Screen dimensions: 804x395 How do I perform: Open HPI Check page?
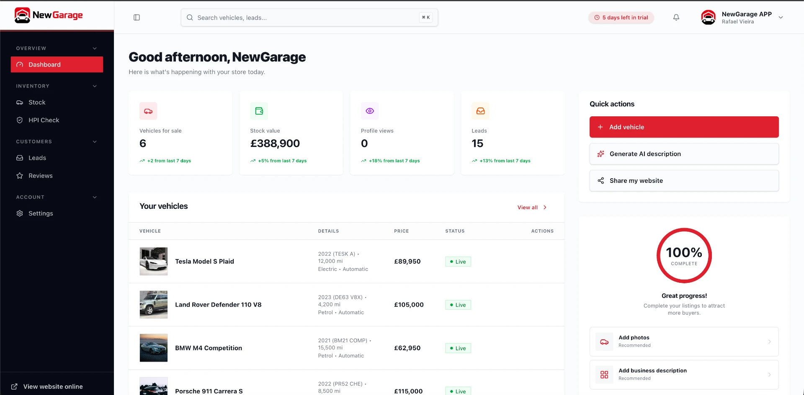tap(57, 120)
